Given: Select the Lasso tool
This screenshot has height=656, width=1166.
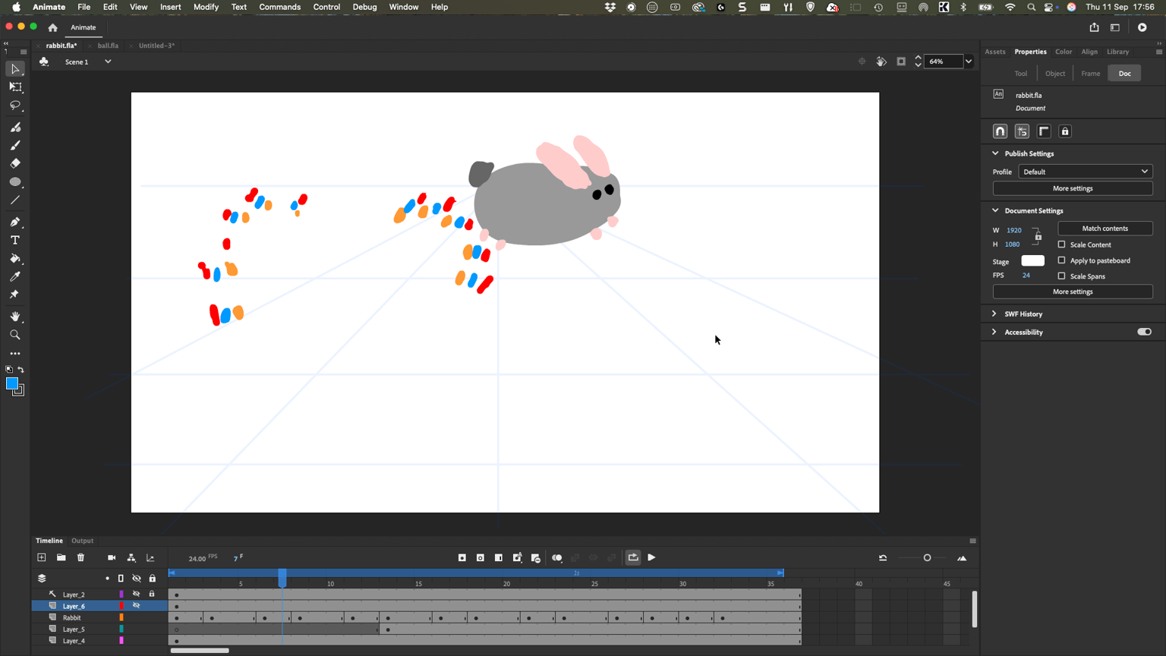Looking at the screenshot, I should [15, 106].
